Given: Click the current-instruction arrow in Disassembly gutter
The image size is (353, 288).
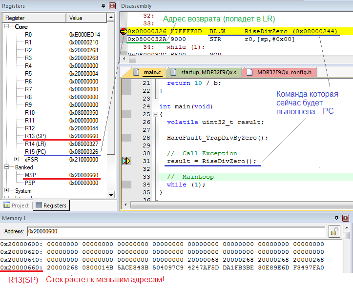Looking at the screenshot, I should click(x=123, y=31).
